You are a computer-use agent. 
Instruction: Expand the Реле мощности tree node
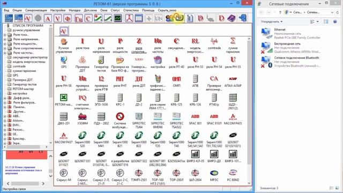(5, 44)
